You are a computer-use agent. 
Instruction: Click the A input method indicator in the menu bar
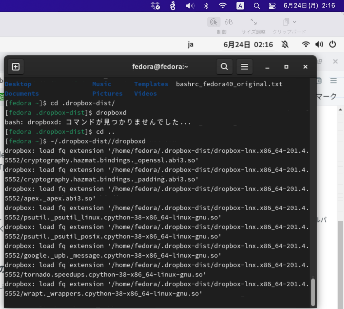coord(240,5)
